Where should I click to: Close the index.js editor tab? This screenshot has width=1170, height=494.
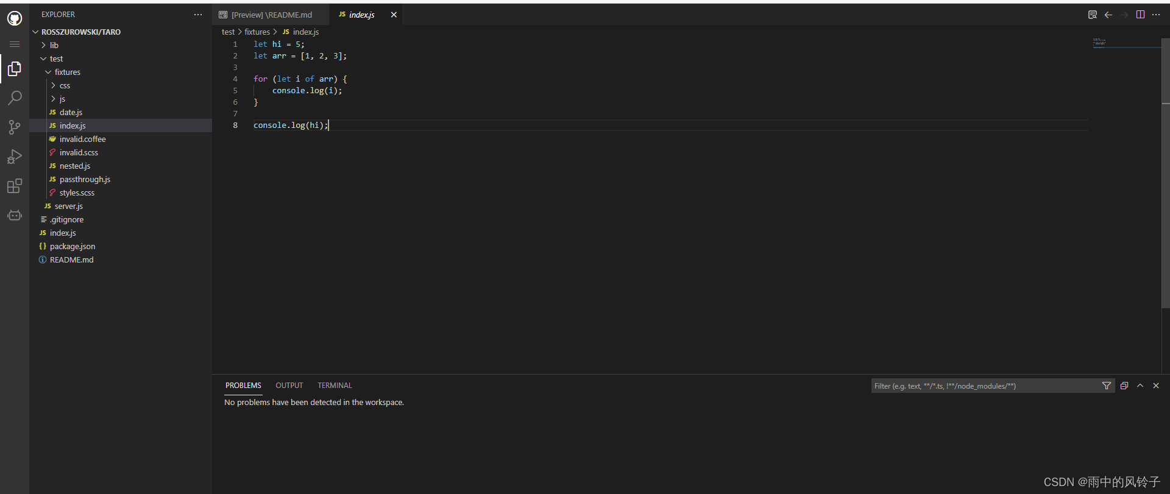pos(394,15)
